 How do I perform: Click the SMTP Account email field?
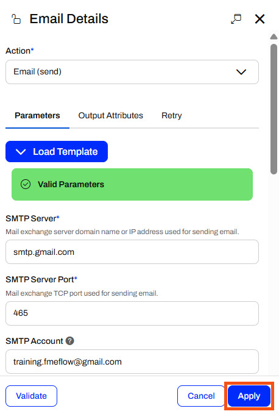[x=132, y=362]
